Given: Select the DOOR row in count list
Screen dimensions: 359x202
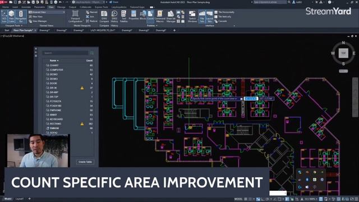Looking at the screenshot, I should (x=70, y=84).
